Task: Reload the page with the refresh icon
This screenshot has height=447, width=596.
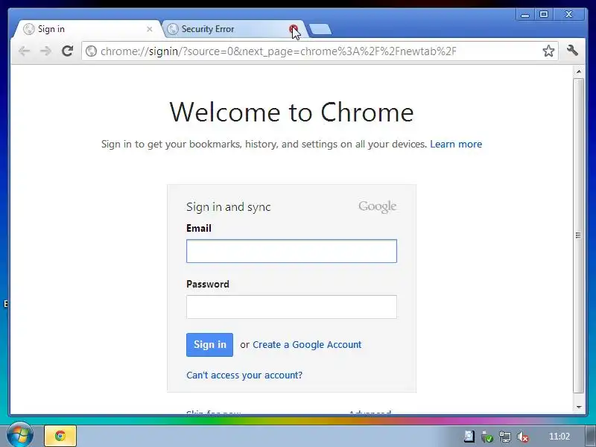Action: (x=67, y=51)
